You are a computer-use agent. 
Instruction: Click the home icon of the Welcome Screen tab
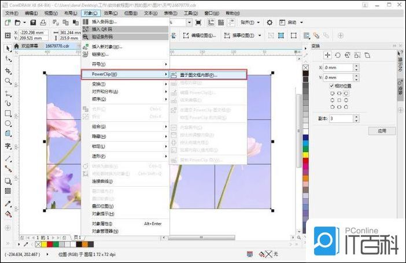click(x=17, y=46)
